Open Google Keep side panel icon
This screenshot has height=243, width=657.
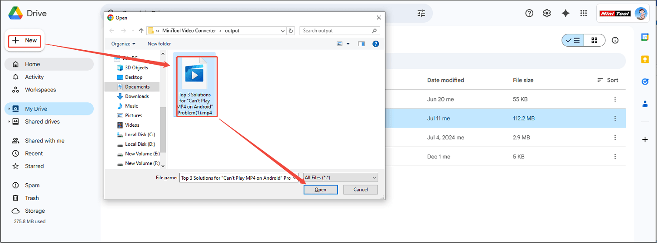coord(645,59)
